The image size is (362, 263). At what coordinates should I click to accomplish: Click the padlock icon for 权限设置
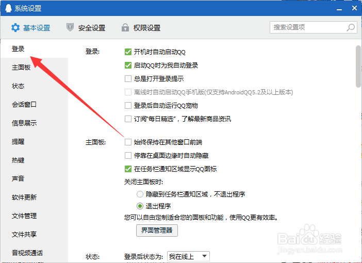point(125,27)
